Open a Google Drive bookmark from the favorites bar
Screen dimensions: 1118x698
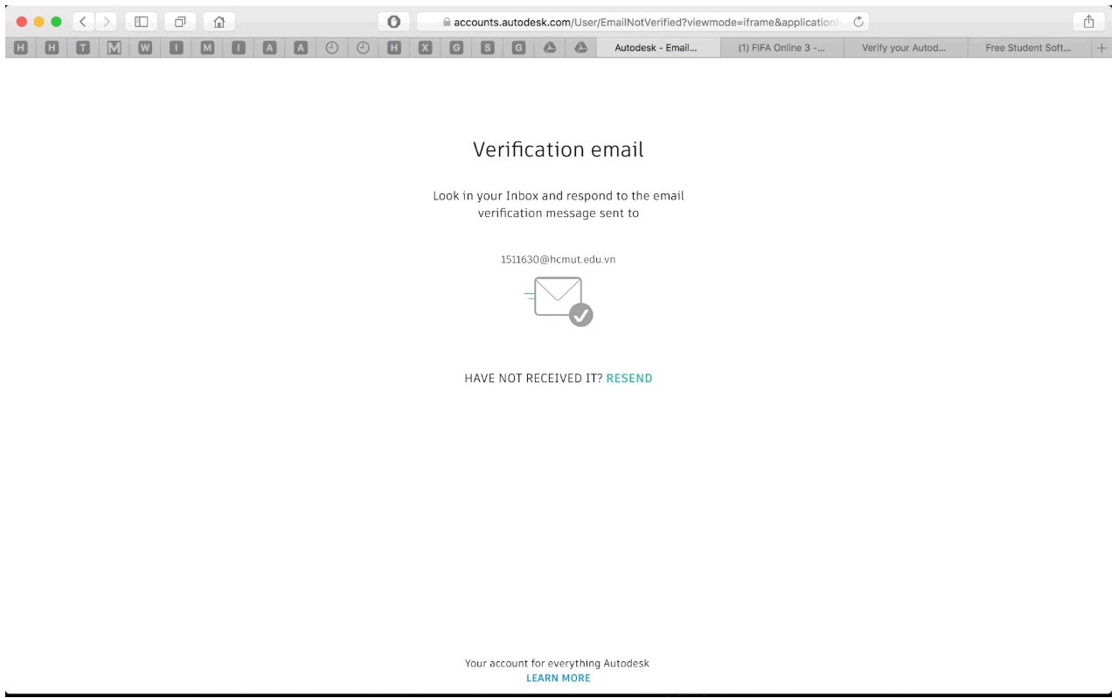(548, 48)
